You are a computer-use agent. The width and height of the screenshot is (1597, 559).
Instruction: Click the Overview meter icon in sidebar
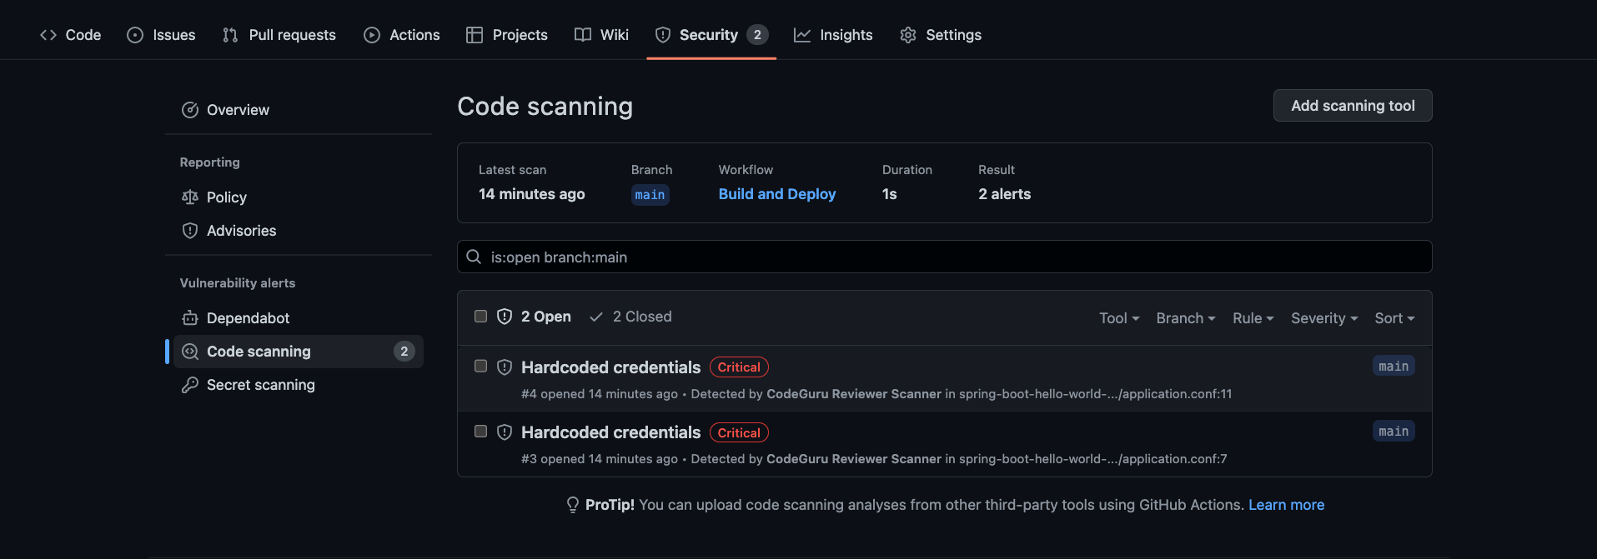tap(190, 110)
